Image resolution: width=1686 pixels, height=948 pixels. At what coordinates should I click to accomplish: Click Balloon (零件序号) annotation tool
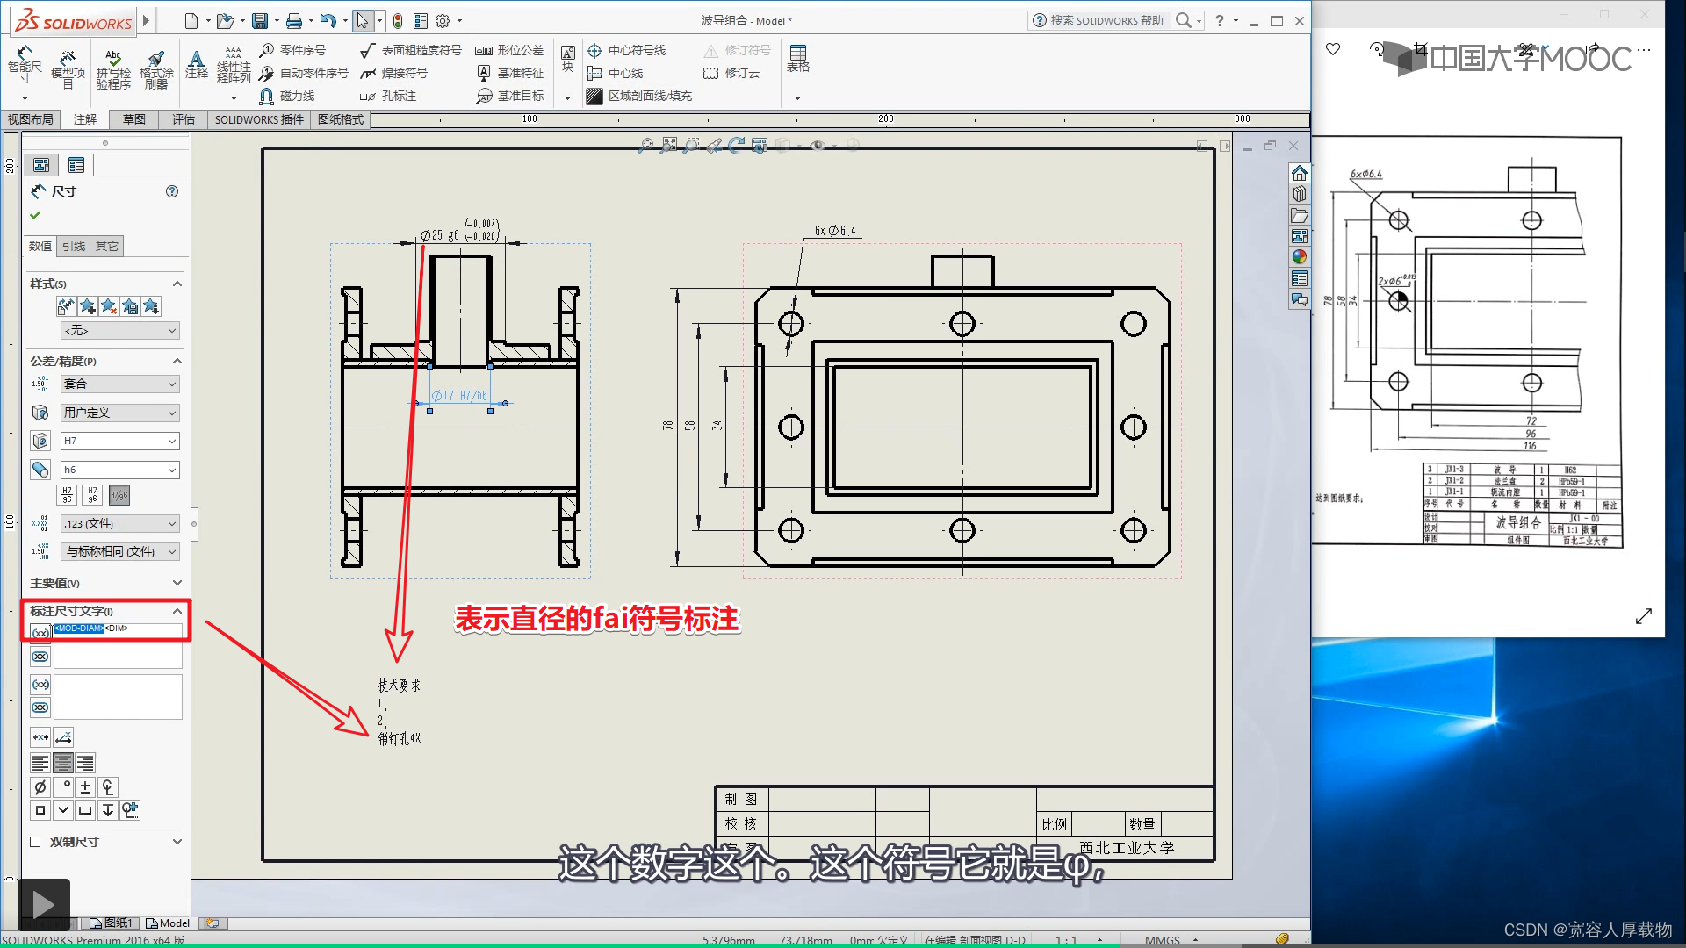tap(293, 50)
